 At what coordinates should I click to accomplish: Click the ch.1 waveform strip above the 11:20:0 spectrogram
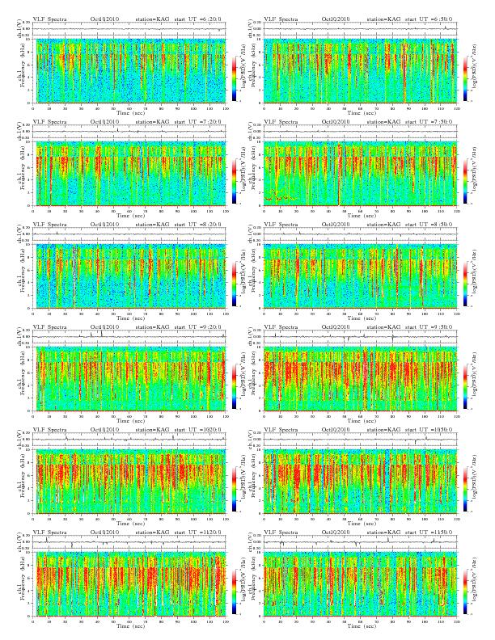pyautogui.click(x=129, y=542)
